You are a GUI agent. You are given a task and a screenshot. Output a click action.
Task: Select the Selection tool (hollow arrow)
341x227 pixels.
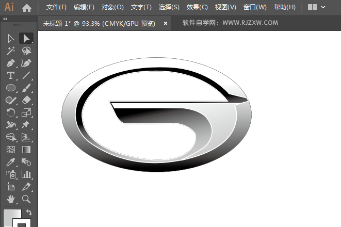[11, 39]
